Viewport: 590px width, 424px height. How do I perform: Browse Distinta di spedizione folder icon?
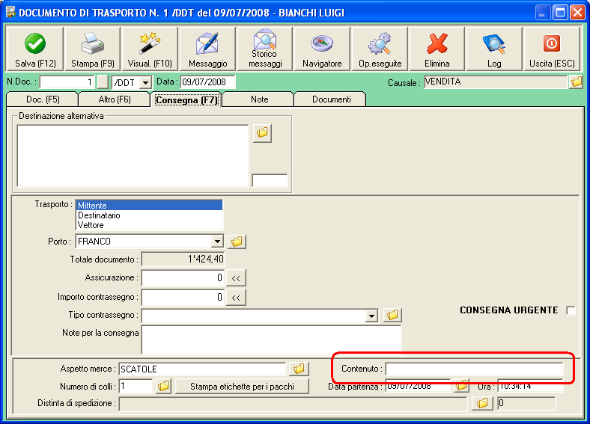(x=482, y=403)
